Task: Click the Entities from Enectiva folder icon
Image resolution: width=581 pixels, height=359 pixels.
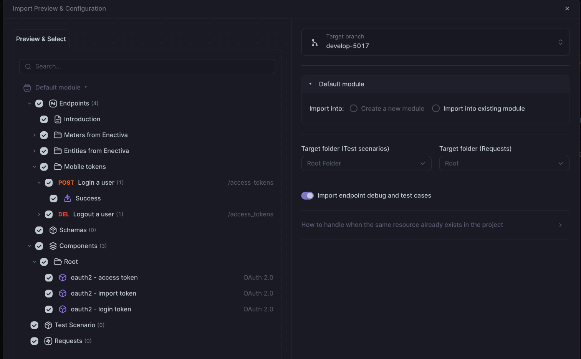Action: pyautogui.click(x=58, y=151)
